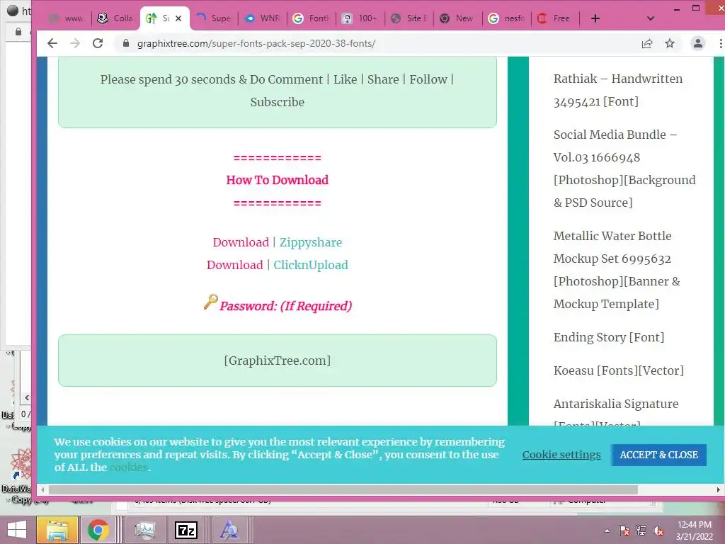Open File Explorer from taskbar

pos(57,530)
